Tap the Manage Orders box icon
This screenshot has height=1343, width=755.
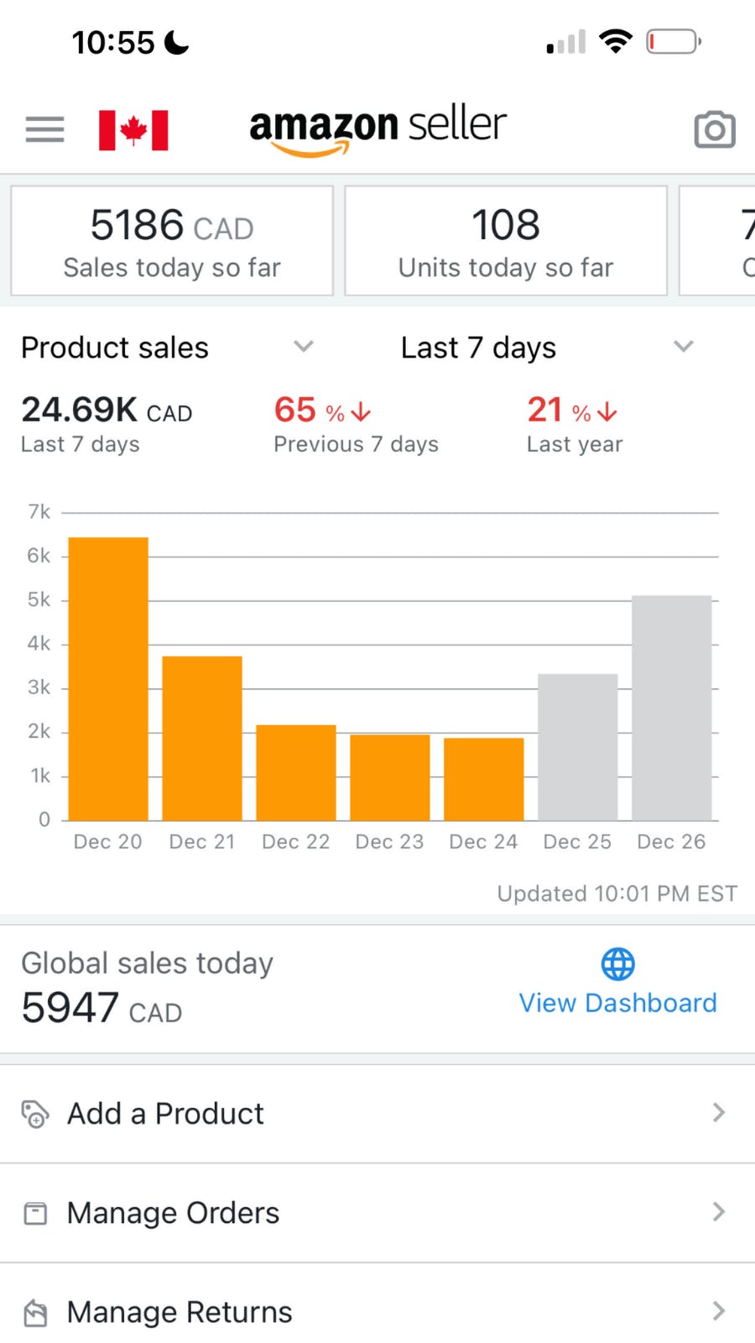pyautogui.click(x=35, y=1213)
